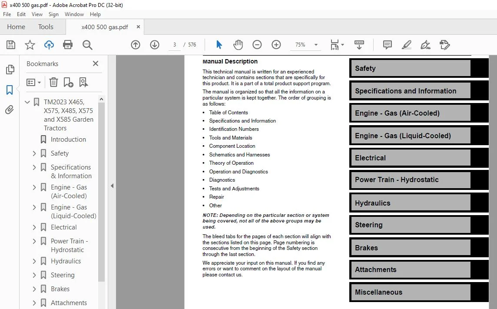This screenshot has width=497, height=309.
Task: Open the Window menu
Action: coord(74,14)
